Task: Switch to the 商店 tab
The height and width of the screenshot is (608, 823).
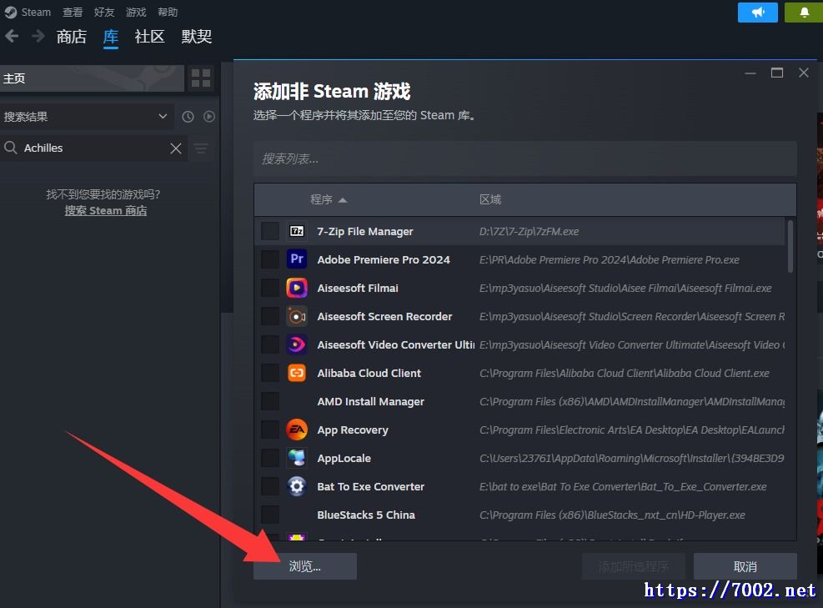Action: point(72,37)
